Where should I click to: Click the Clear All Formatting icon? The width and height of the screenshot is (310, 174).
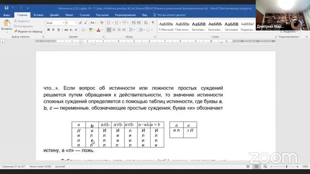click(x=102, y=23)
